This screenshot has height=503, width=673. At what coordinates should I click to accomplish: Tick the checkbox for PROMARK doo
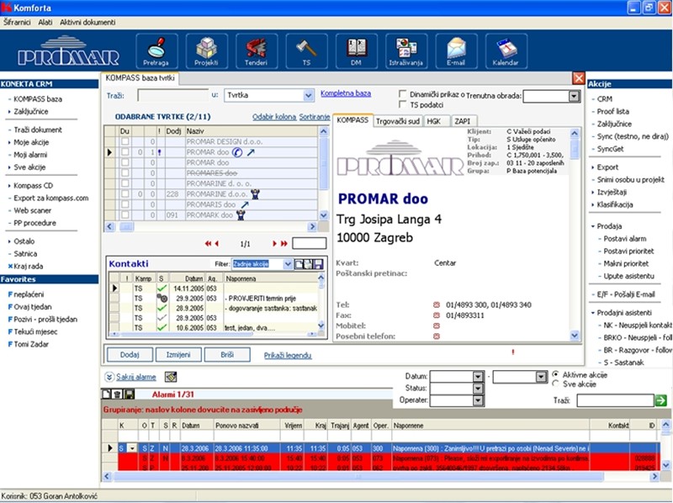125,214
